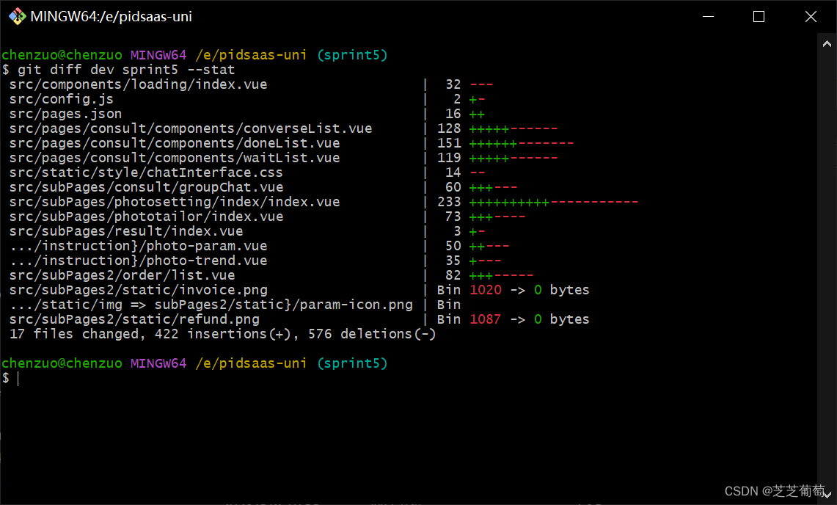Click the red value 1020 bytes
837x505 pixels.
pyautogui.click(x=485, y=290)
